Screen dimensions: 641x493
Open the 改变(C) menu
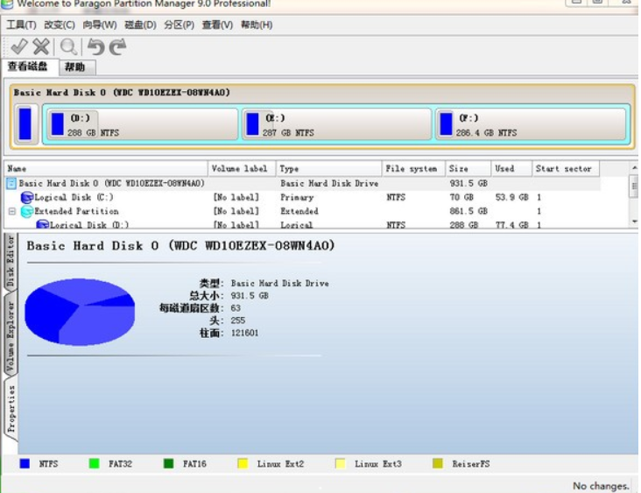tap(60, 25)
